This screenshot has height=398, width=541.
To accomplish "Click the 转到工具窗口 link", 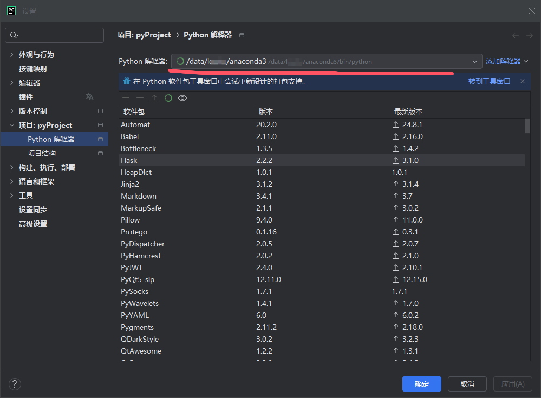I will pyautogui.click(x=489, y=81).
